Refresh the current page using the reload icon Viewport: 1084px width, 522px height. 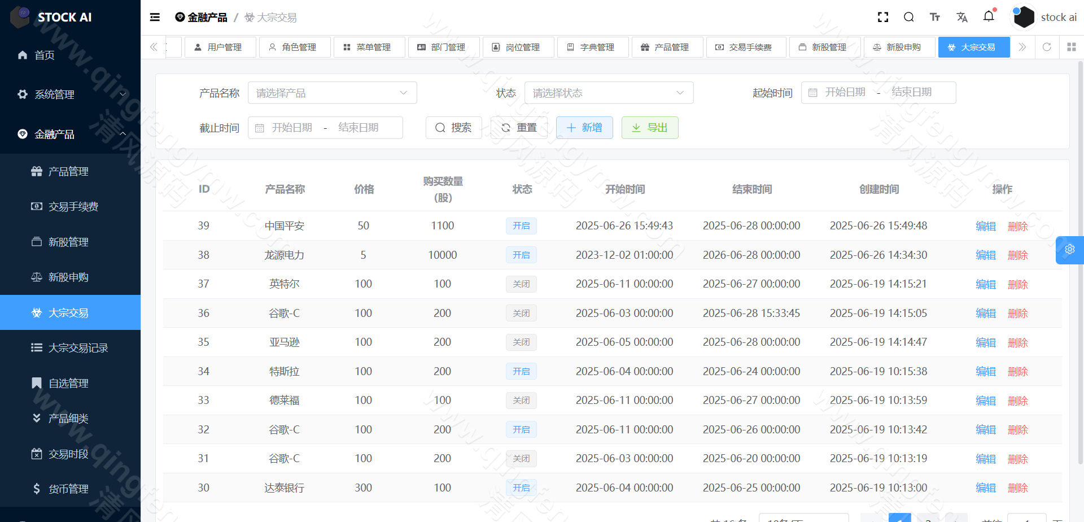click(1047, 47)
